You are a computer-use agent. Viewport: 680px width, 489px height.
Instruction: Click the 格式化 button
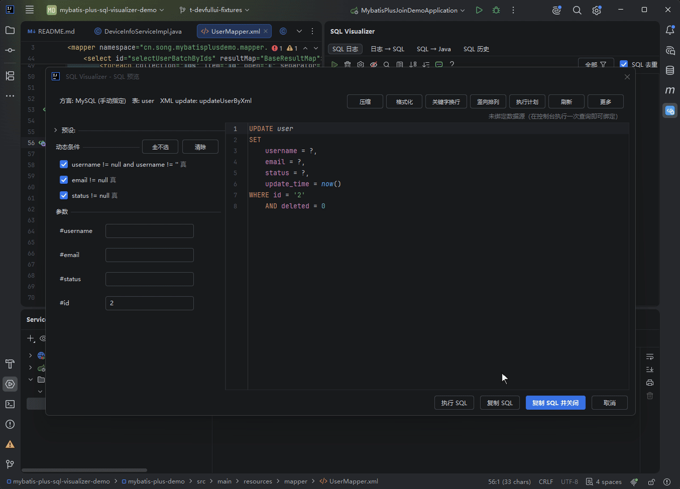404,102
